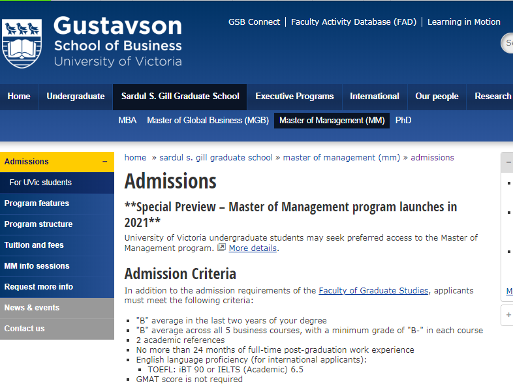Image resolution: width=513 pixels, height=388 pixels.
Task: Open Tuition and fees in sidebar
Action: point(57,245)
